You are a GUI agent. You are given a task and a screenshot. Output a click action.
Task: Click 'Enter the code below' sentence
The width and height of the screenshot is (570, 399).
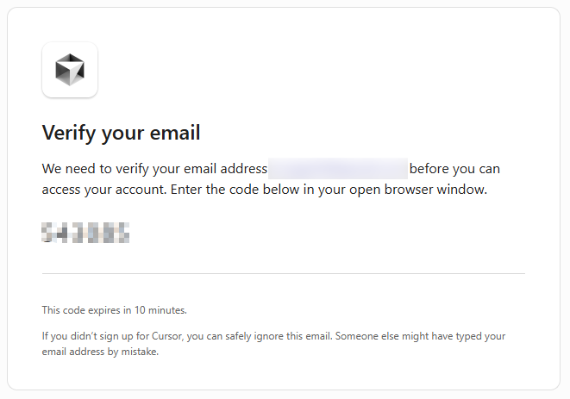click(236, 190)
